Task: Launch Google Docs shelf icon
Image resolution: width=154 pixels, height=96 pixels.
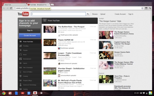Action: pos(16,93)
